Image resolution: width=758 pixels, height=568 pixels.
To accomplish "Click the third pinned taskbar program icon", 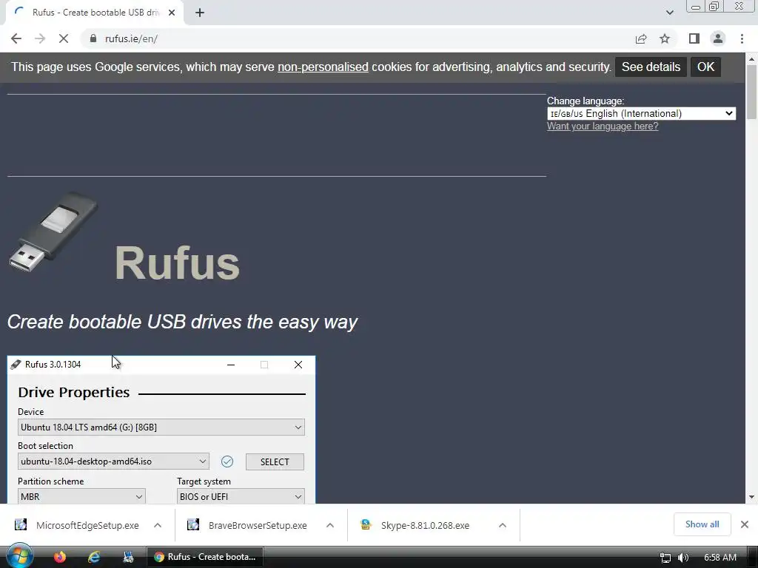I will (x=128, y=557).
